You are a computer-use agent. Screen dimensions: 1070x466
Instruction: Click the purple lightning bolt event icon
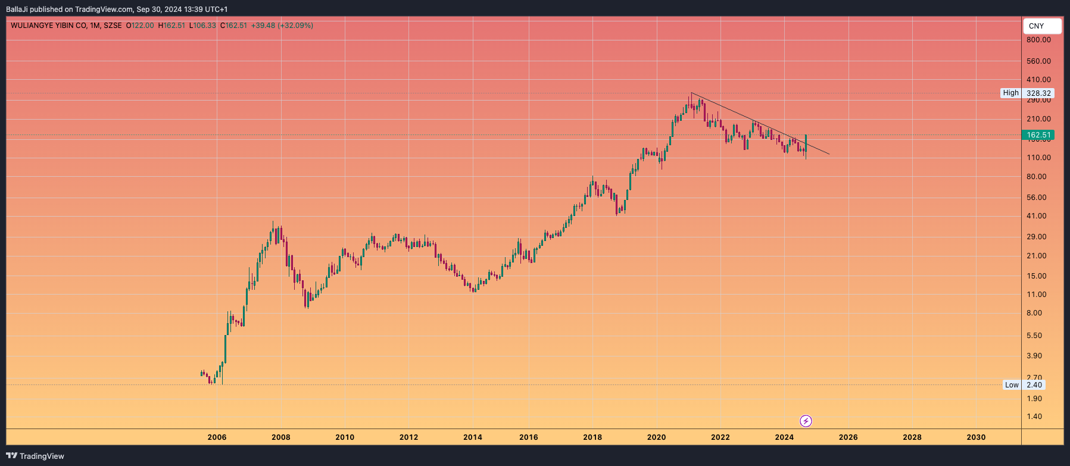click(x=806, y=421)
